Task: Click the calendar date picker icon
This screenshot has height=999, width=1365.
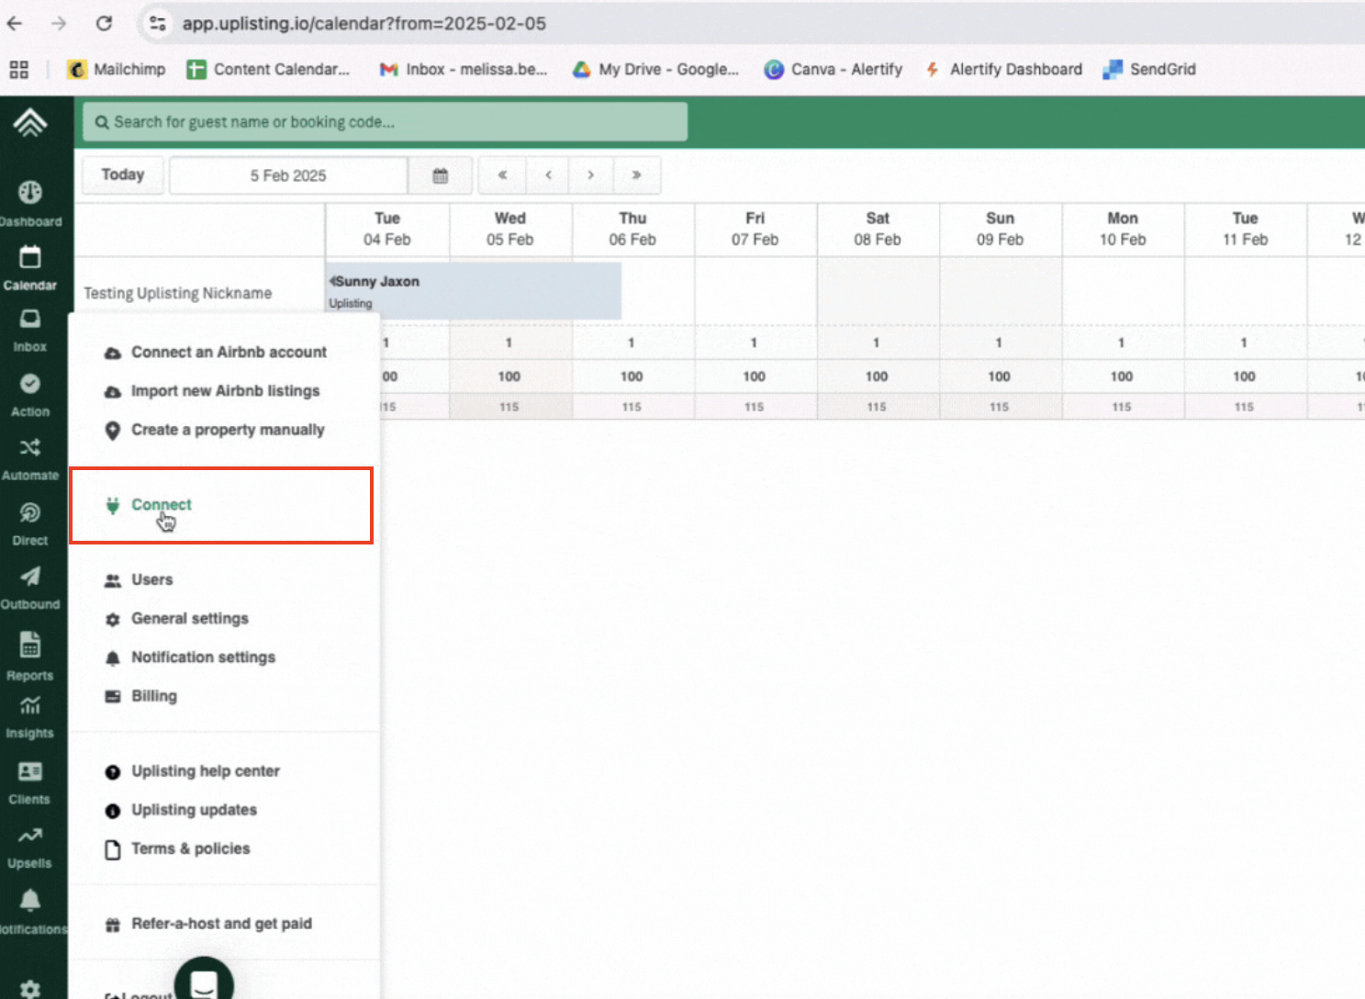Action: [441, 175]
